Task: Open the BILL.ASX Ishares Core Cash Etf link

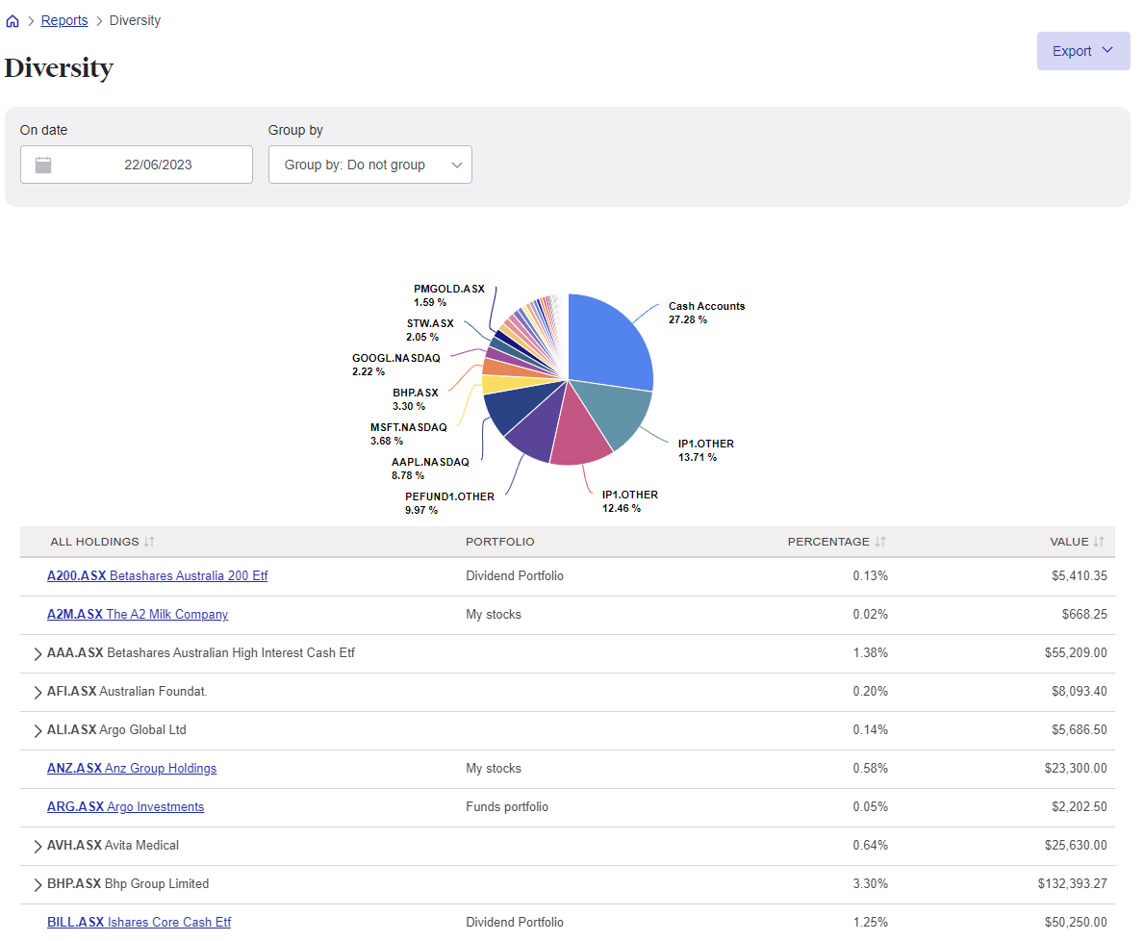Action: click(x=139, y=922)
